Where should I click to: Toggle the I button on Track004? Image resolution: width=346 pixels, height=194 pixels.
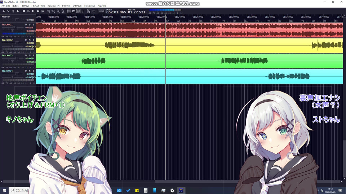point(33,71)
